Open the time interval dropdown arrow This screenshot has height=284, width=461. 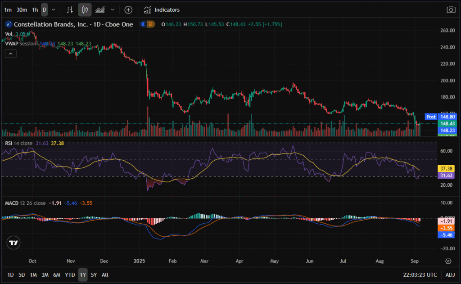point(54,9)
